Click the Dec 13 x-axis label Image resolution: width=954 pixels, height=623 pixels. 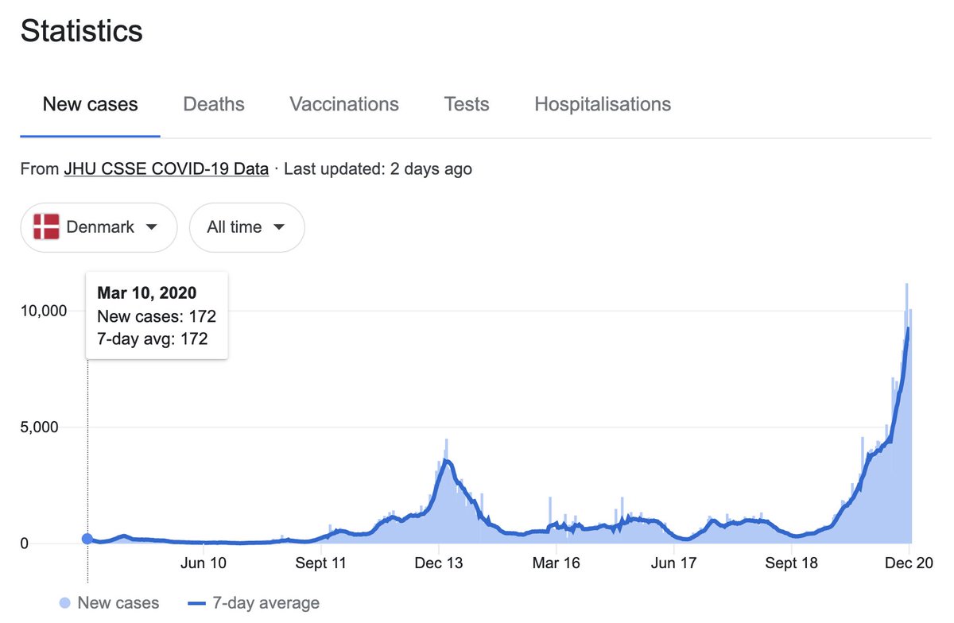click(438, 563)
